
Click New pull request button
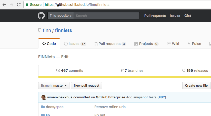tap(86, 86)
